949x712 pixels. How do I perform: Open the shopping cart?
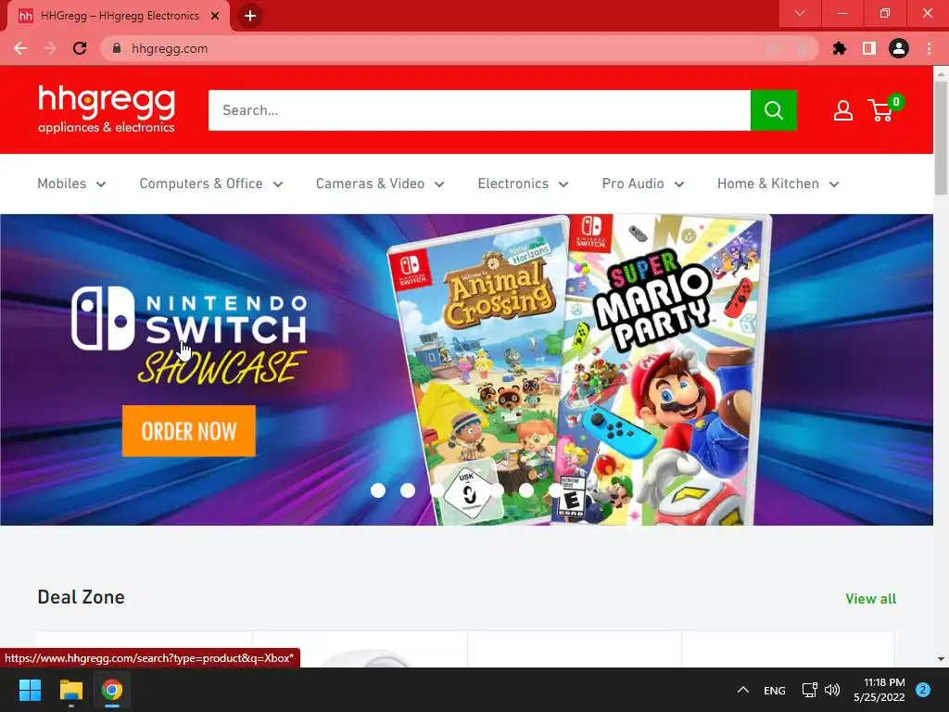[885, 109]
